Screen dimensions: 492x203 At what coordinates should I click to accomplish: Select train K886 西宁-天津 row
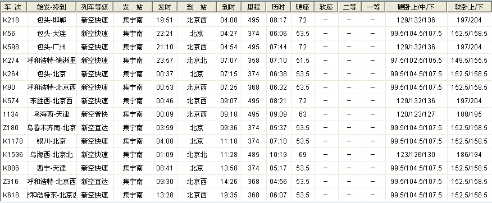tap(246, 168)
